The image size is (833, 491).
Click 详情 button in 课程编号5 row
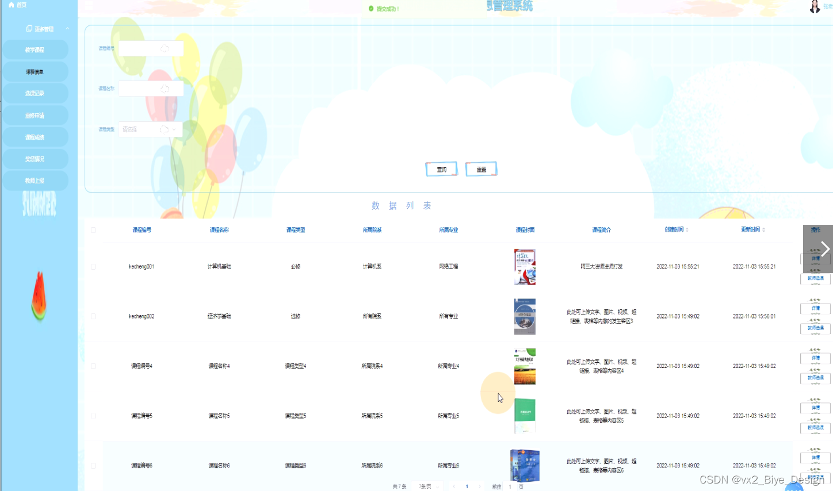(x=816, y=408)
